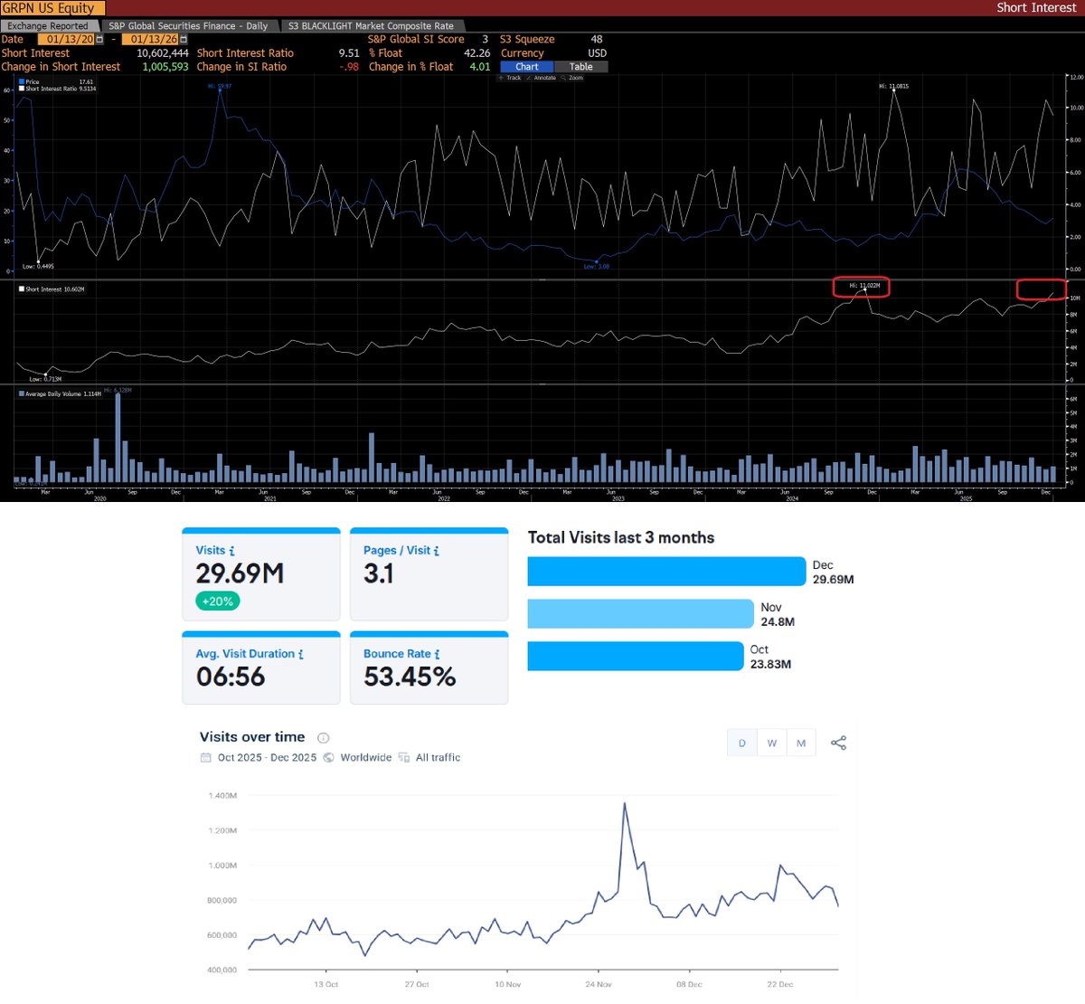Click the Nov 24.8M bar
1085x1004 pixels.
tap(640, 613)
